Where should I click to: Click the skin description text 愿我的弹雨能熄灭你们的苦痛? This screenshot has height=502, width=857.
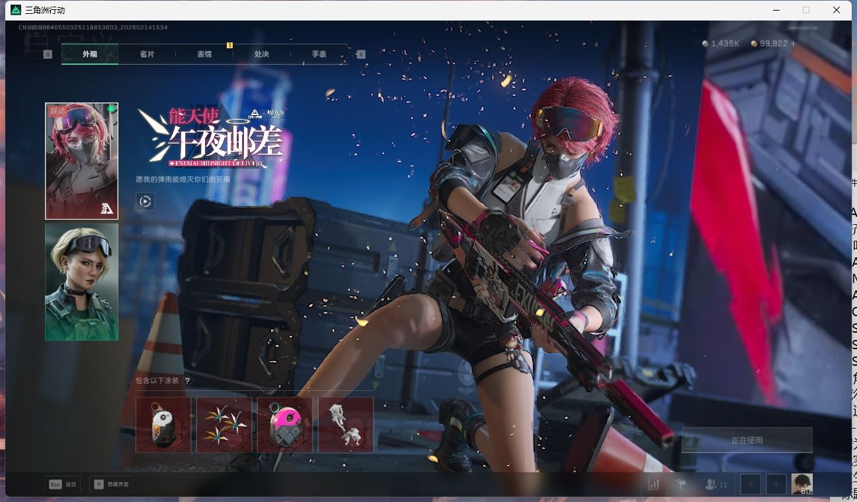(x=183, y=179)
